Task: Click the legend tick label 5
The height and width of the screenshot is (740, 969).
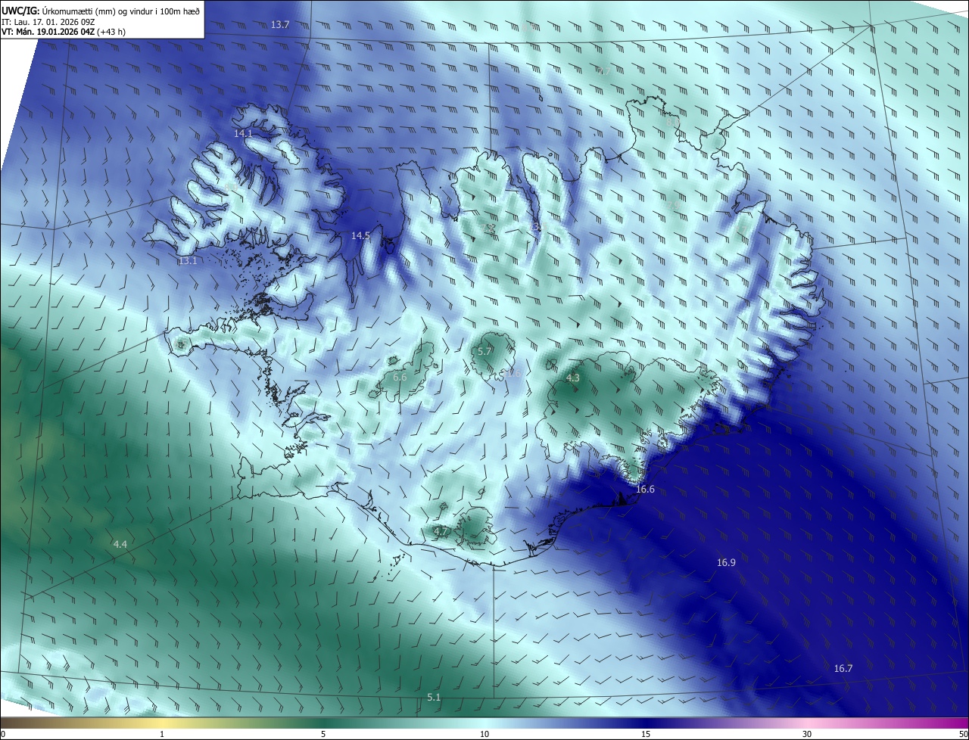Action: [x=323, y=734]
